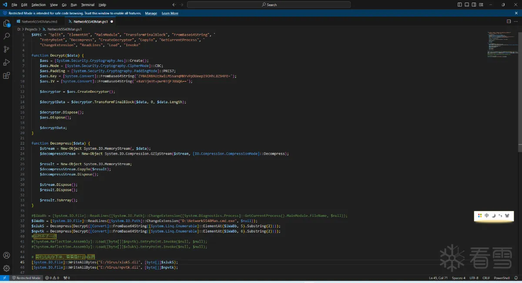This screenshot has width=522, height=283.
Task: Open the Source Control view
Action: pyautogui.click(x=7, y=49)
